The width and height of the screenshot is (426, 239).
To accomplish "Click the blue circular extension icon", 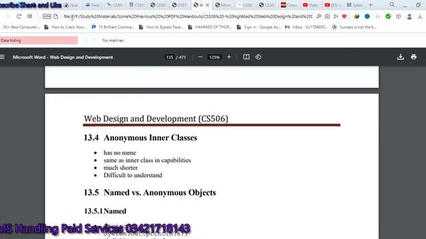I will pyautogui.click(x=367, y=16).
